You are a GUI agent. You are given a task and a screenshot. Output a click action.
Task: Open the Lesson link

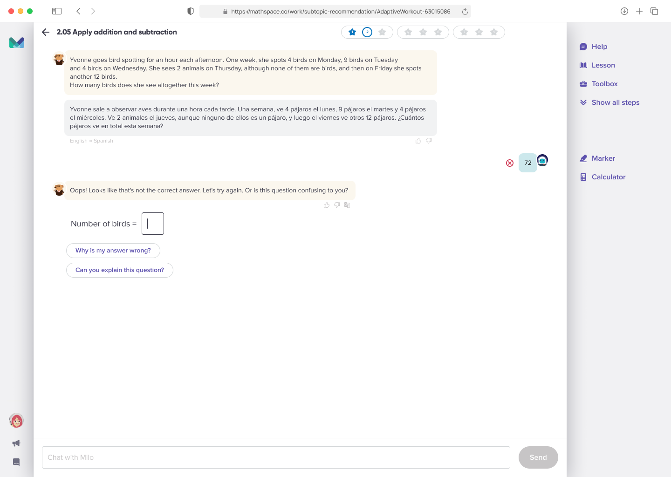point(597,65)
